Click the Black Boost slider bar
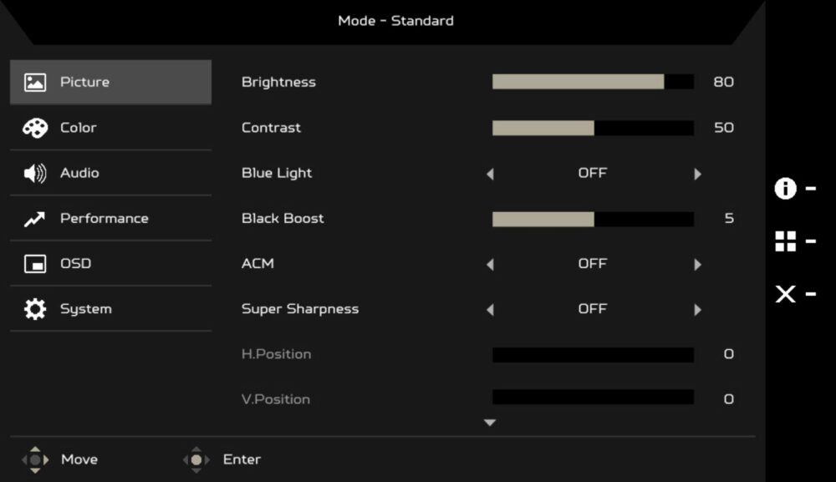 click(x=593, y=219)
